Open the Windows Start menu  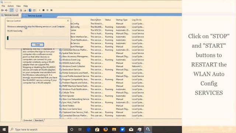pos(4,130)
